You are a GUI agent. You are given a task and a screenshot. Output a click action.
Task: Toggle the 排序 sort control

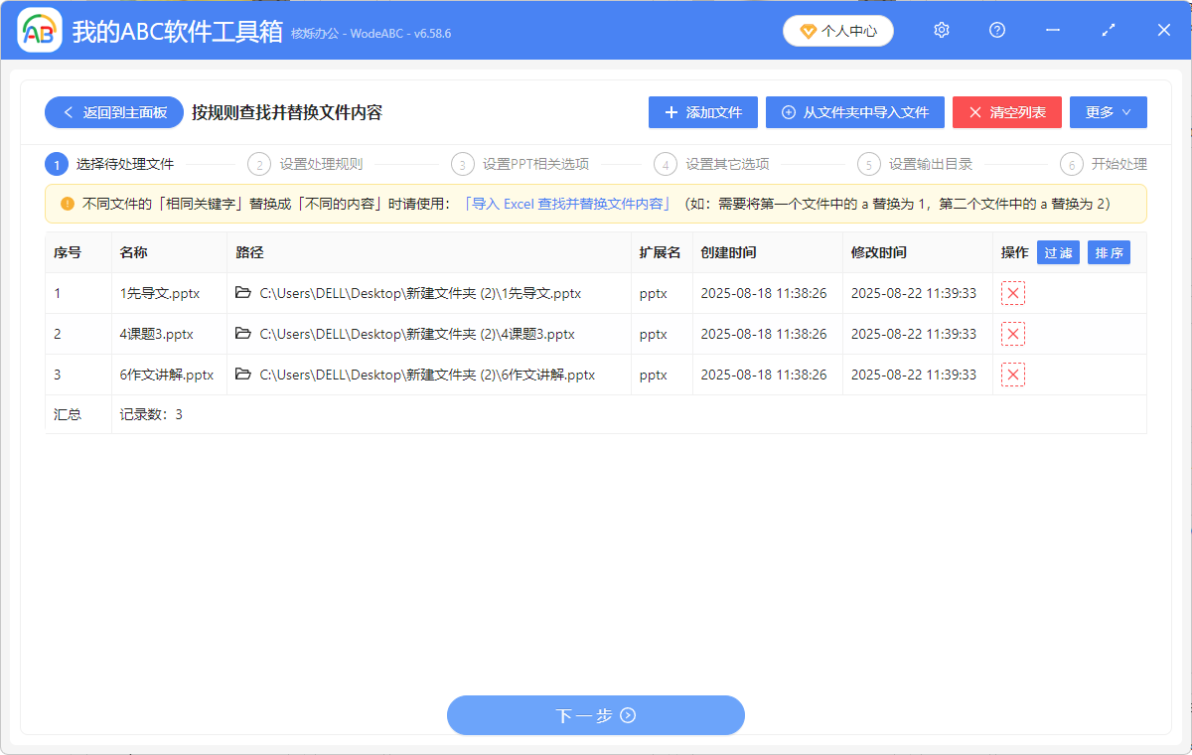click(1109, 252)
